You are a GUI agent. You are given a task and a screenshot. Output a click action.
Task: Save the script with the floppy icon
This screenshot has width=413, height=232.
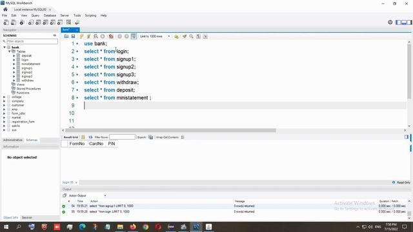[x=73, y=36]
